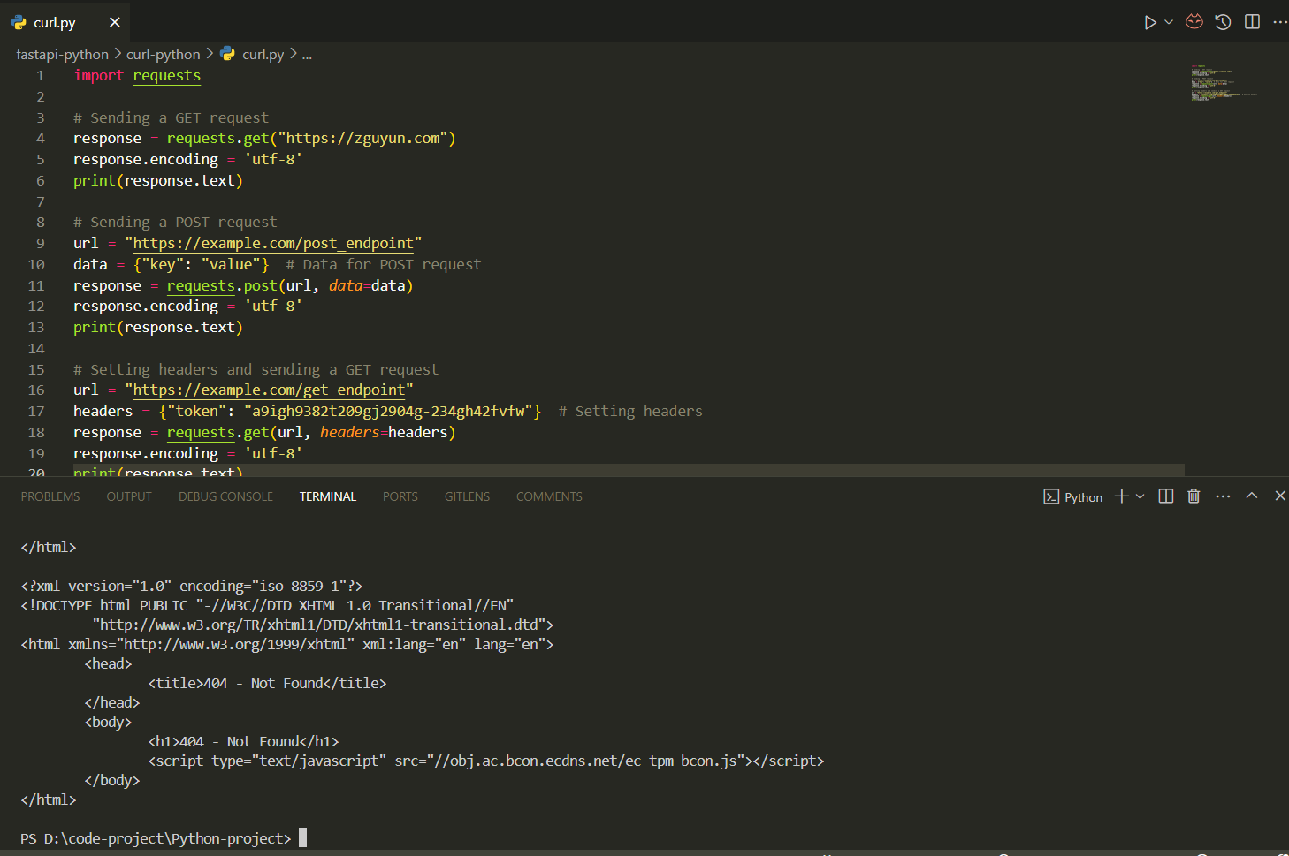Click the cat face extension icon
Image resolution: width=1289 pixels, height=856 pixels.
point(1194,22)
